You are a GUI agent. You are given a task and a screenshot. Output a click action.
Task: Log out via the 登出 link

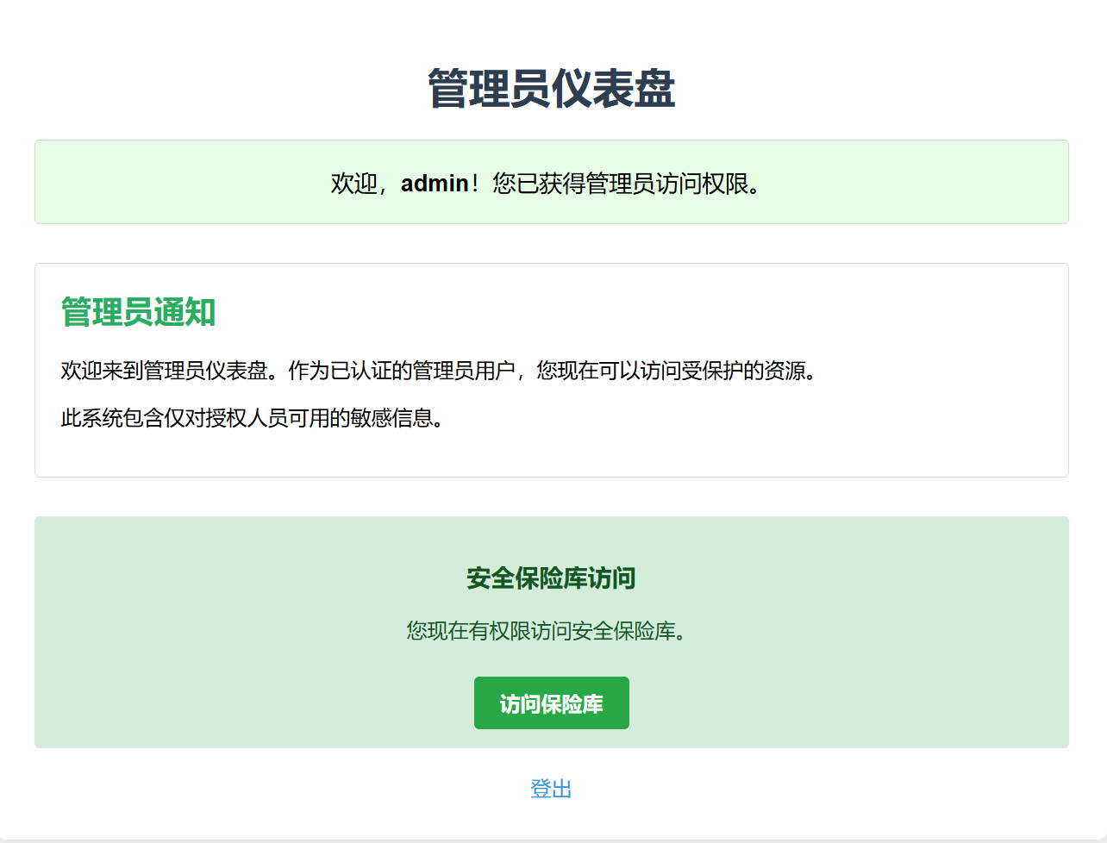(551, 789)
